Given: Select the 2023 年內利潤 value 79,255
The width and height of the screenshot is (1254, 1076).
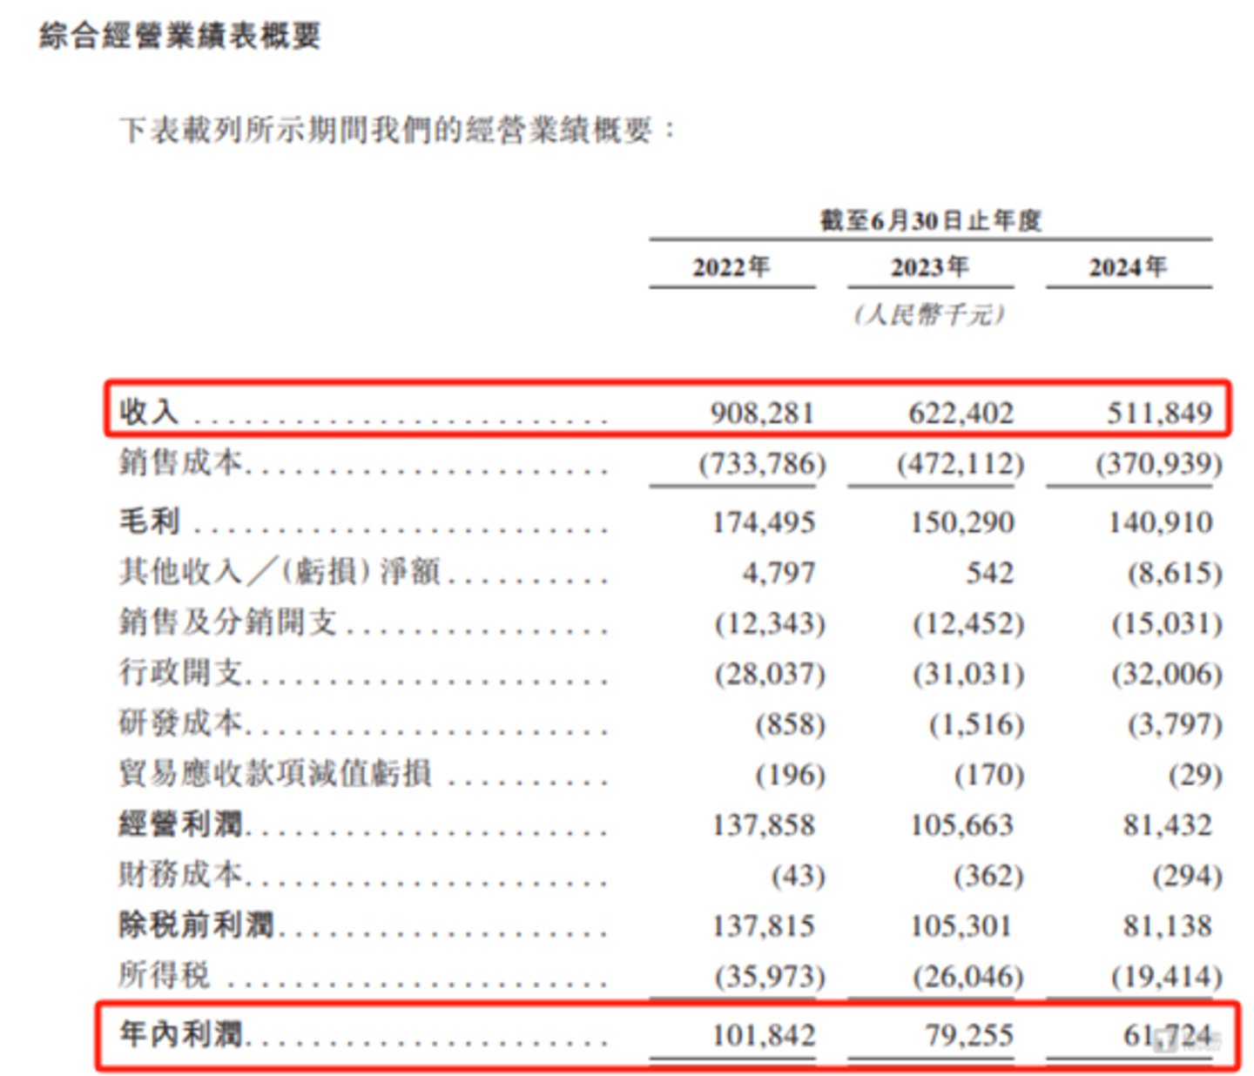Looking at the screenshot, I should tap(968, 1035).
